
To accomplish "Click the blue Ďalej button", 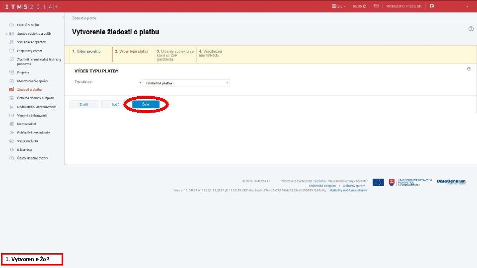I will coord(146,104).
